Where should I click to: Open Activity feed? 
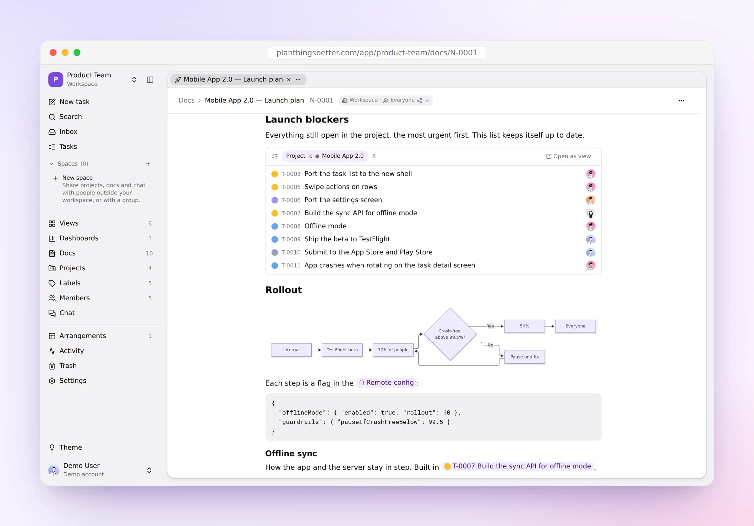pyautogui.click(x=101, y=351)
